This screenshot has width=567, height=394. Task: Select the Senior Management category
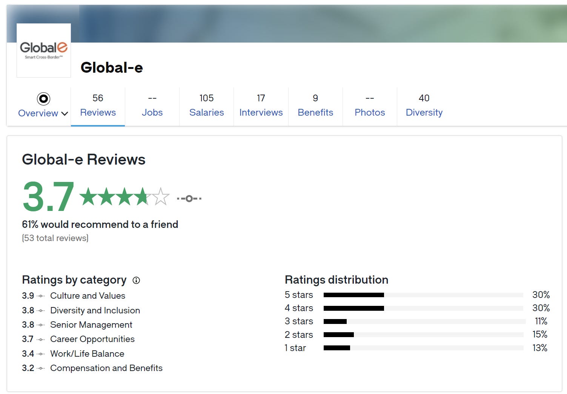point(91,325)
